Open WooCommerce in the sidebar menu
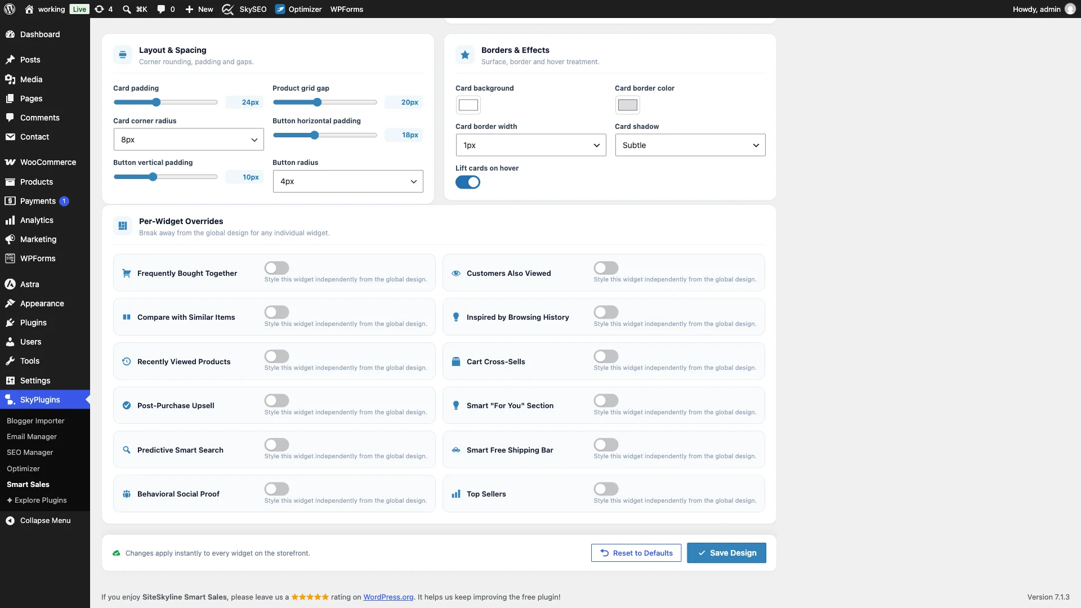The width and height of the screenshot is (1081, 608). point(45,162)
